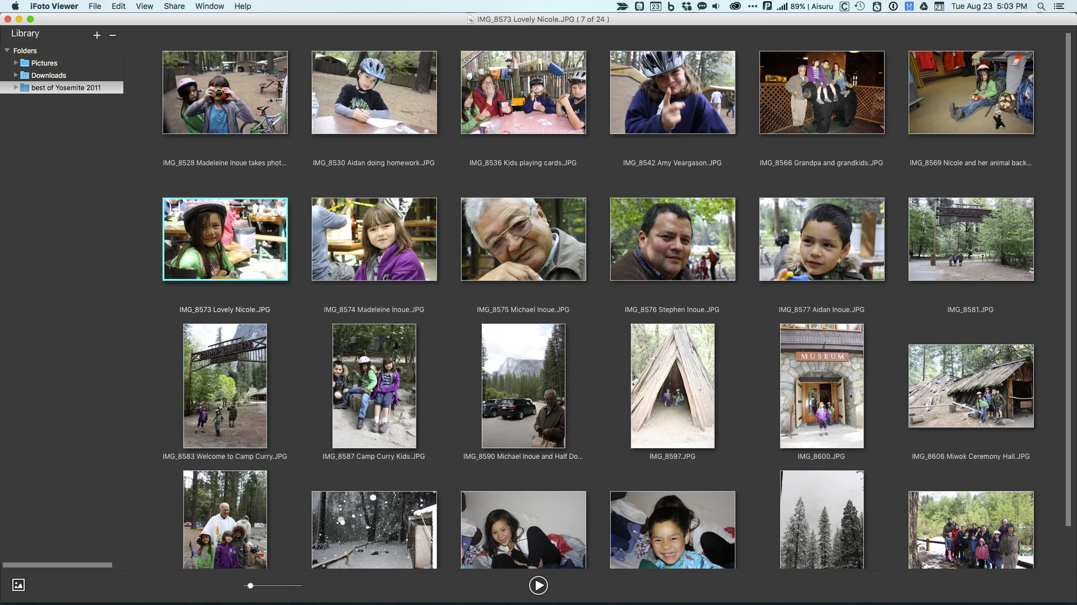The width and height of the screenshot is (1077, 605).
Task: Click the volume icon in menu bar
Action: (716, 6)
